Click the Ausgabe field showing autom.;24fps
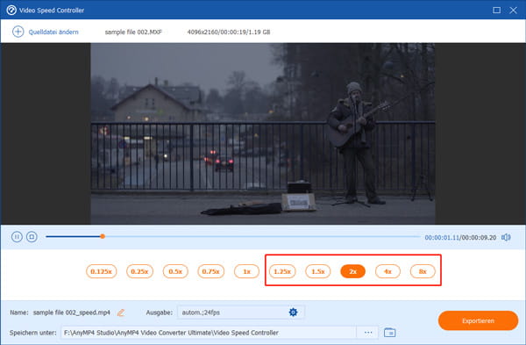 tap(240, 313)
